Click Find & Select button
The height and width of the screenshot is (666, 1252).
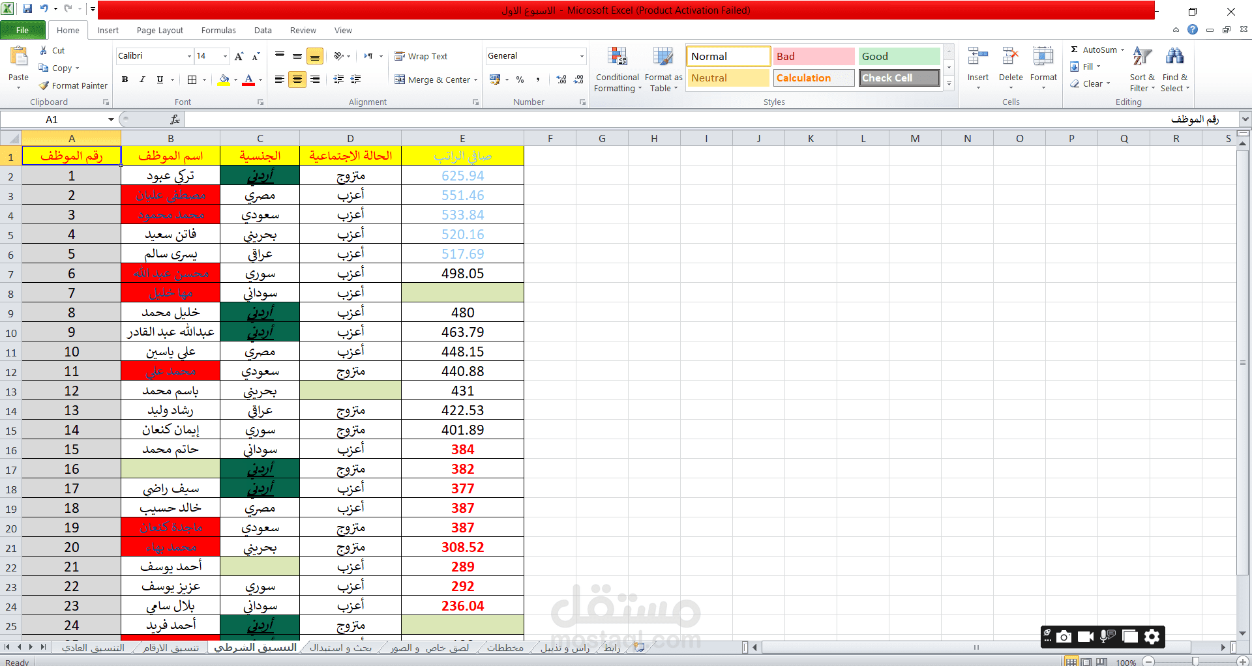point(1175,70)
